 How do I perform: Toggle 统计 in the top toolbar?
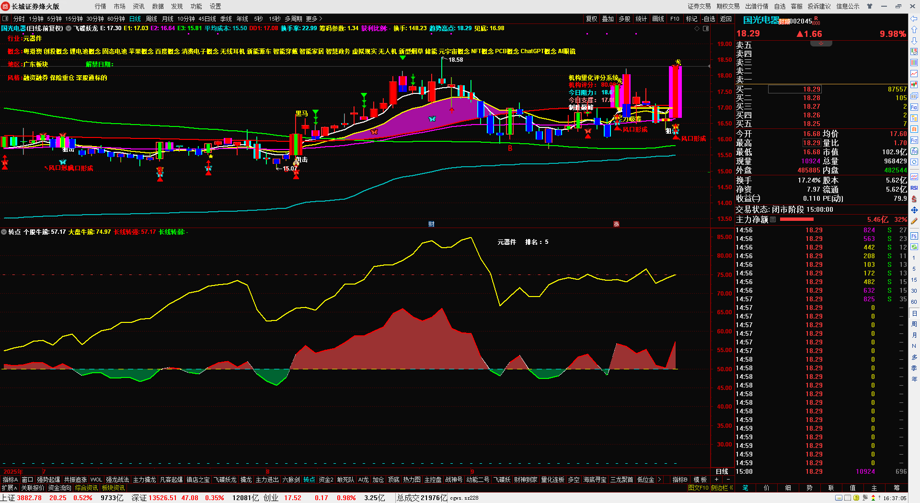[x=641, y=19]
